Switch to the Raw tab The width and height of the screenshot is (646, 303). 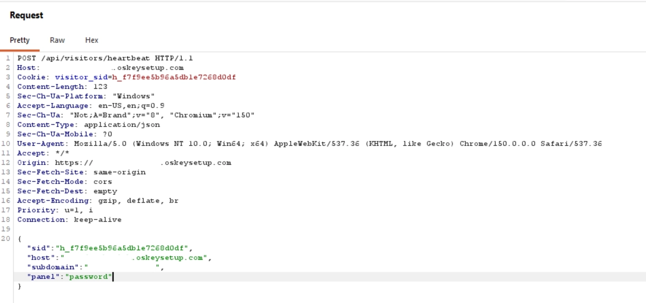tap(57, 40)
